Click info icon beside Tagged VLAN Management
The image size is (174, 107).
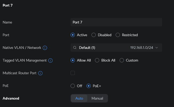click(x=50, y=61)
